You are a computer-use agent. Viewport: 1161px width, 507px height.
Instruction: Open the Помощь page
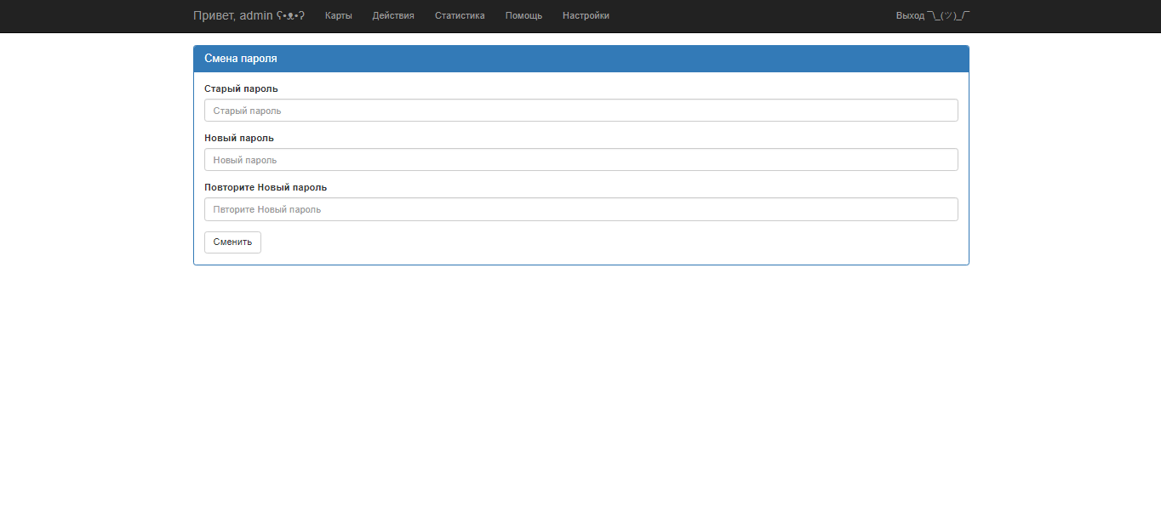tap(523, 15)
